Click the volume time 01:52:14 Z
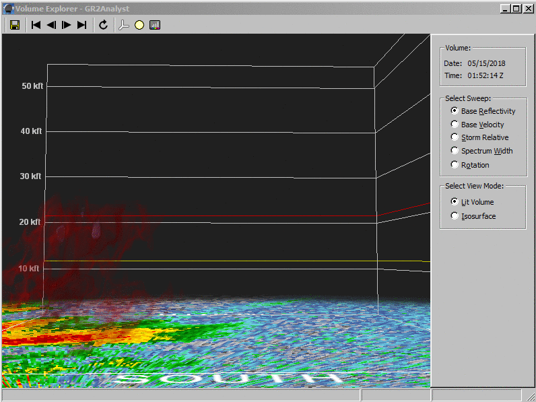Image resolution: width=536 pixels, height=402 pixels. [485, 75]
